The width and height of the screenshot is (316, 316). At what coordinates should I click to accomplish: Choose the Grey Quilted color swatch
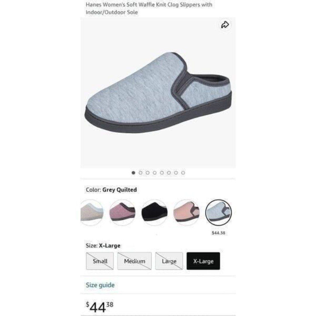219,212
